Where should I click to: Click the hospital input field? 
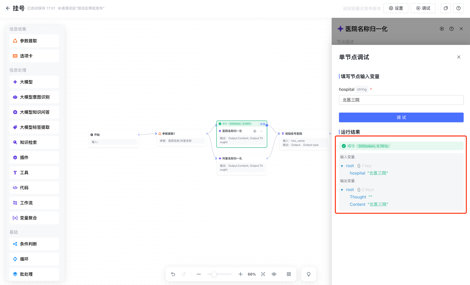point(401,100)
